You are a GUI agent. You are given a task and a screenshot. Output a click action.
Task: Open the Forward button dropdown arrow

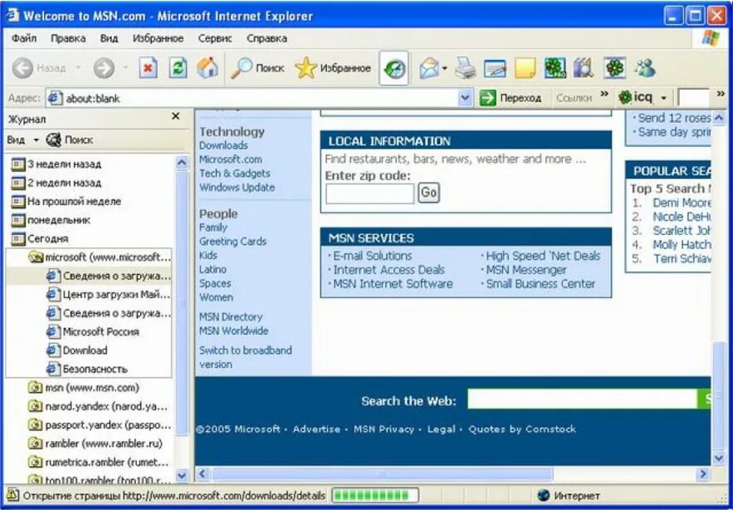[x=125, y=68]
